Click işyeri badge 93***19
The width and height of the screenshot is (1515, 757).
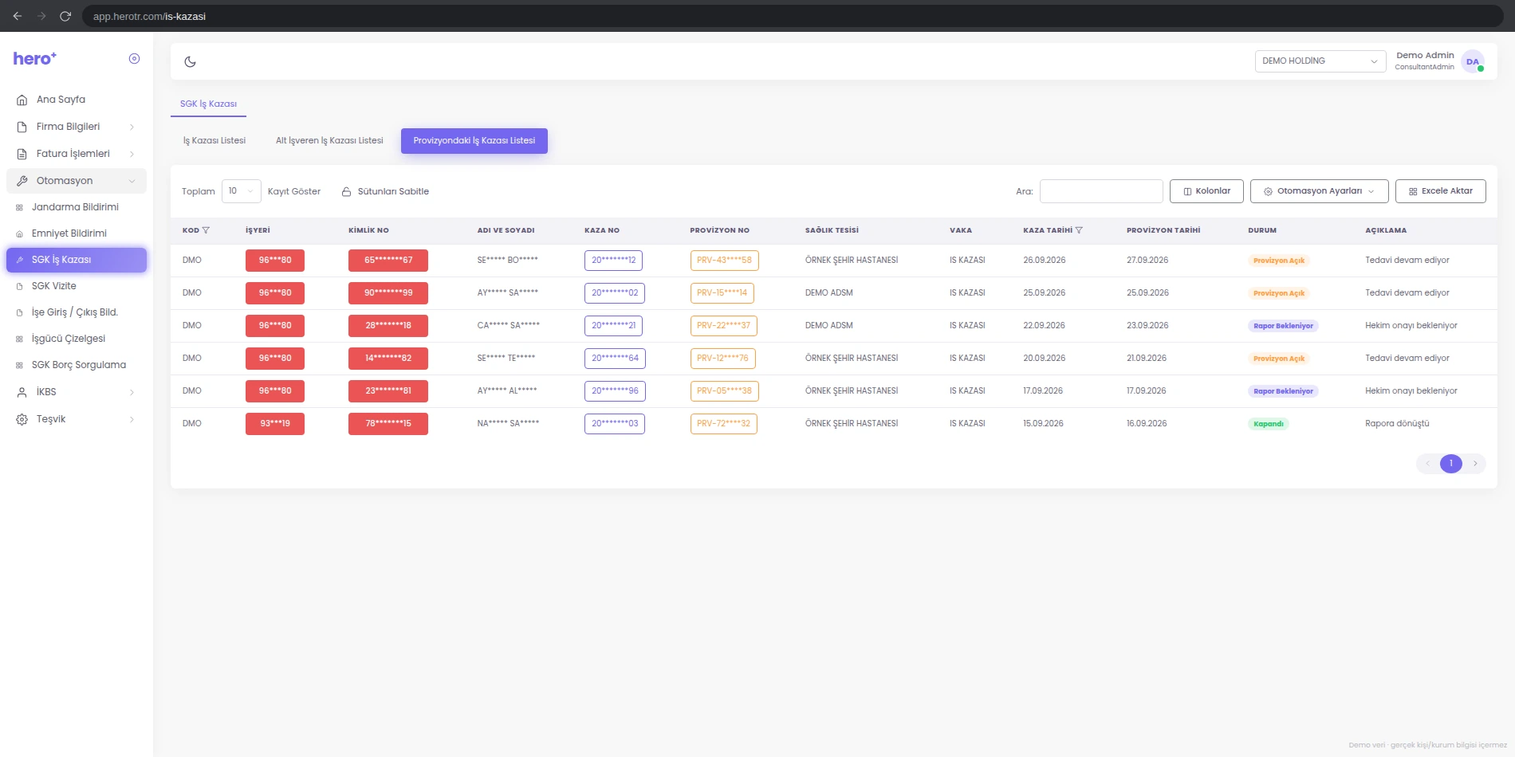275,424
